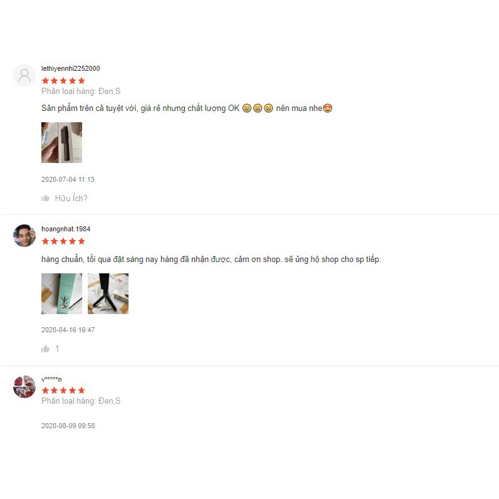Open hoangnhat.1984's profile photo
The height and width of the screenshot is (499, 499).
[24, 236]
